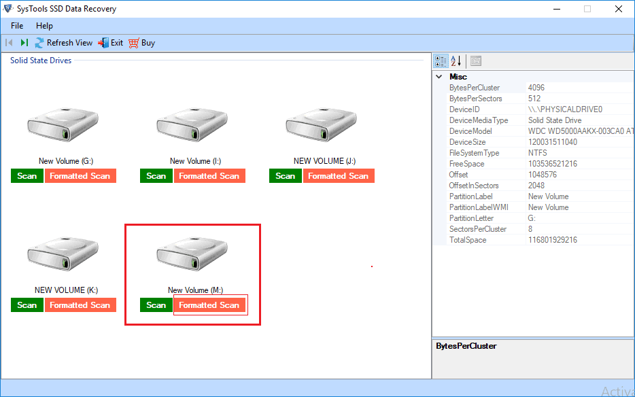Image resolution: width=635 pixels, height=397 pixels.
Task: Scan the NEW VOLUME (K:) drive
Action: (x=27, y=305)
